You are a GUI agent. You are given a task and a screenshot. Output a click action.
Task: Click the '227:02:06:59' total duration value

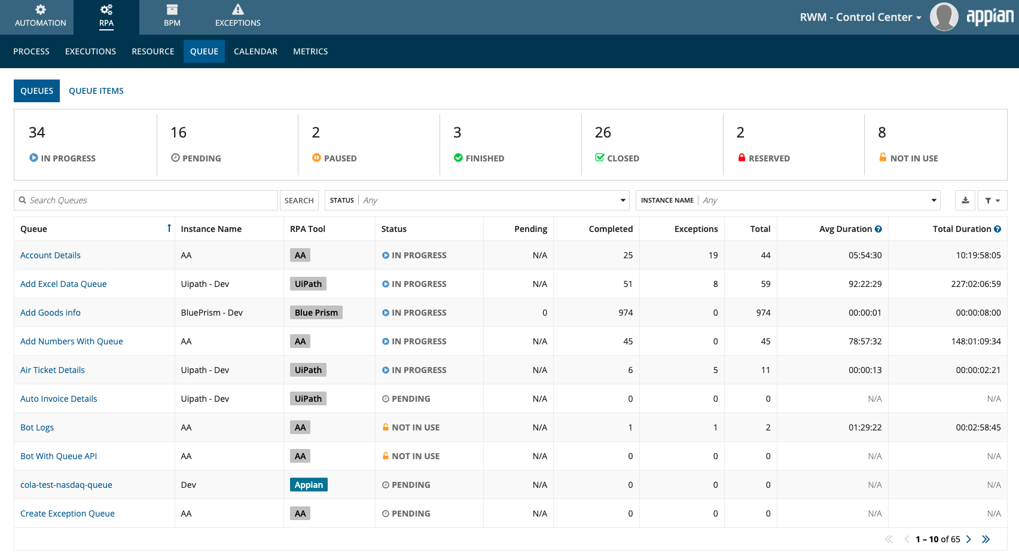[x=976, y=284]
